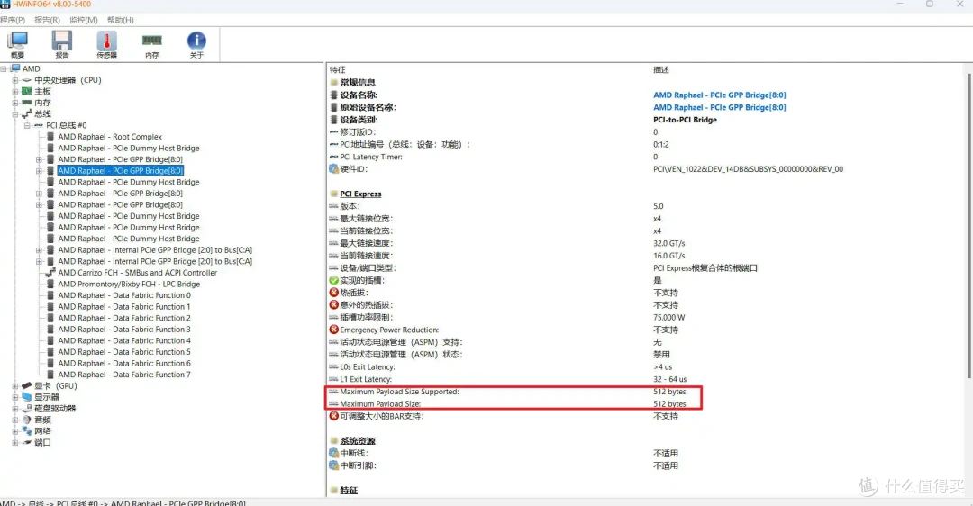This screenshot has height=506, width=973.
Task: Open the 监控(M) menu
Action: (x=83, y=20)
